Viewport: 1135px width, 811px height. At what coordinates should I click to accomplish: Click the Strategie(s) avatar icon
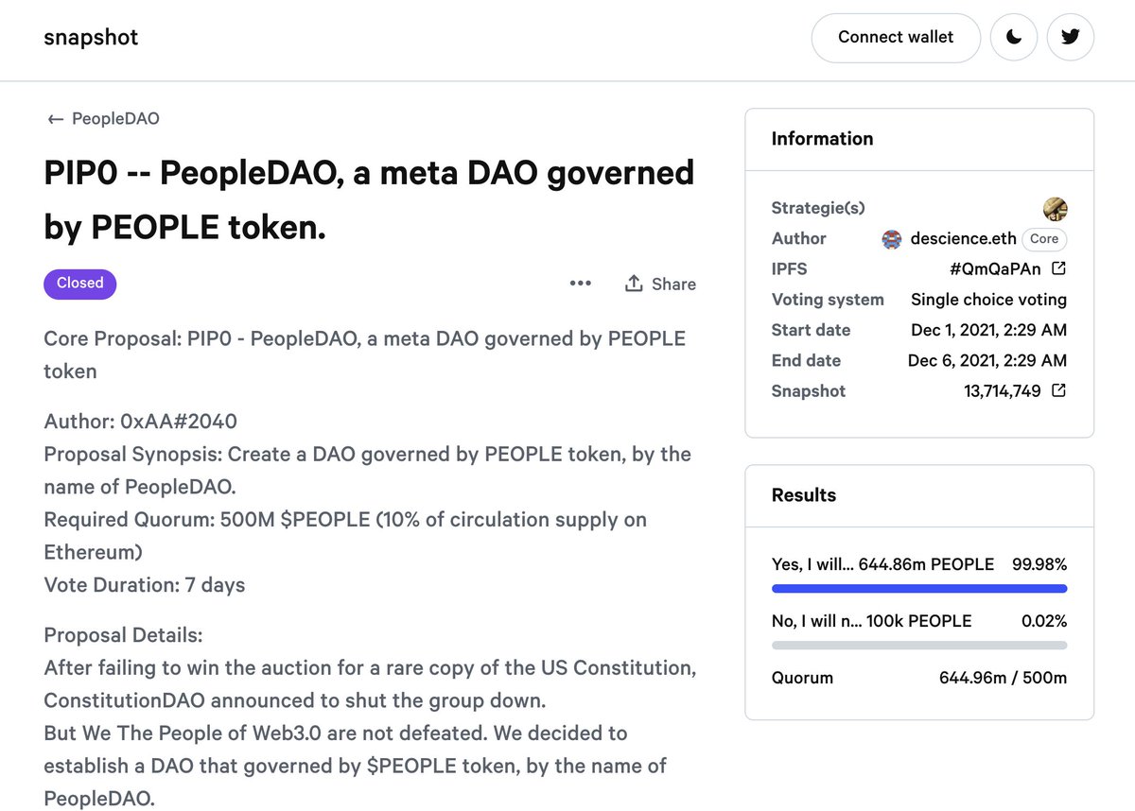[1055, 209]
